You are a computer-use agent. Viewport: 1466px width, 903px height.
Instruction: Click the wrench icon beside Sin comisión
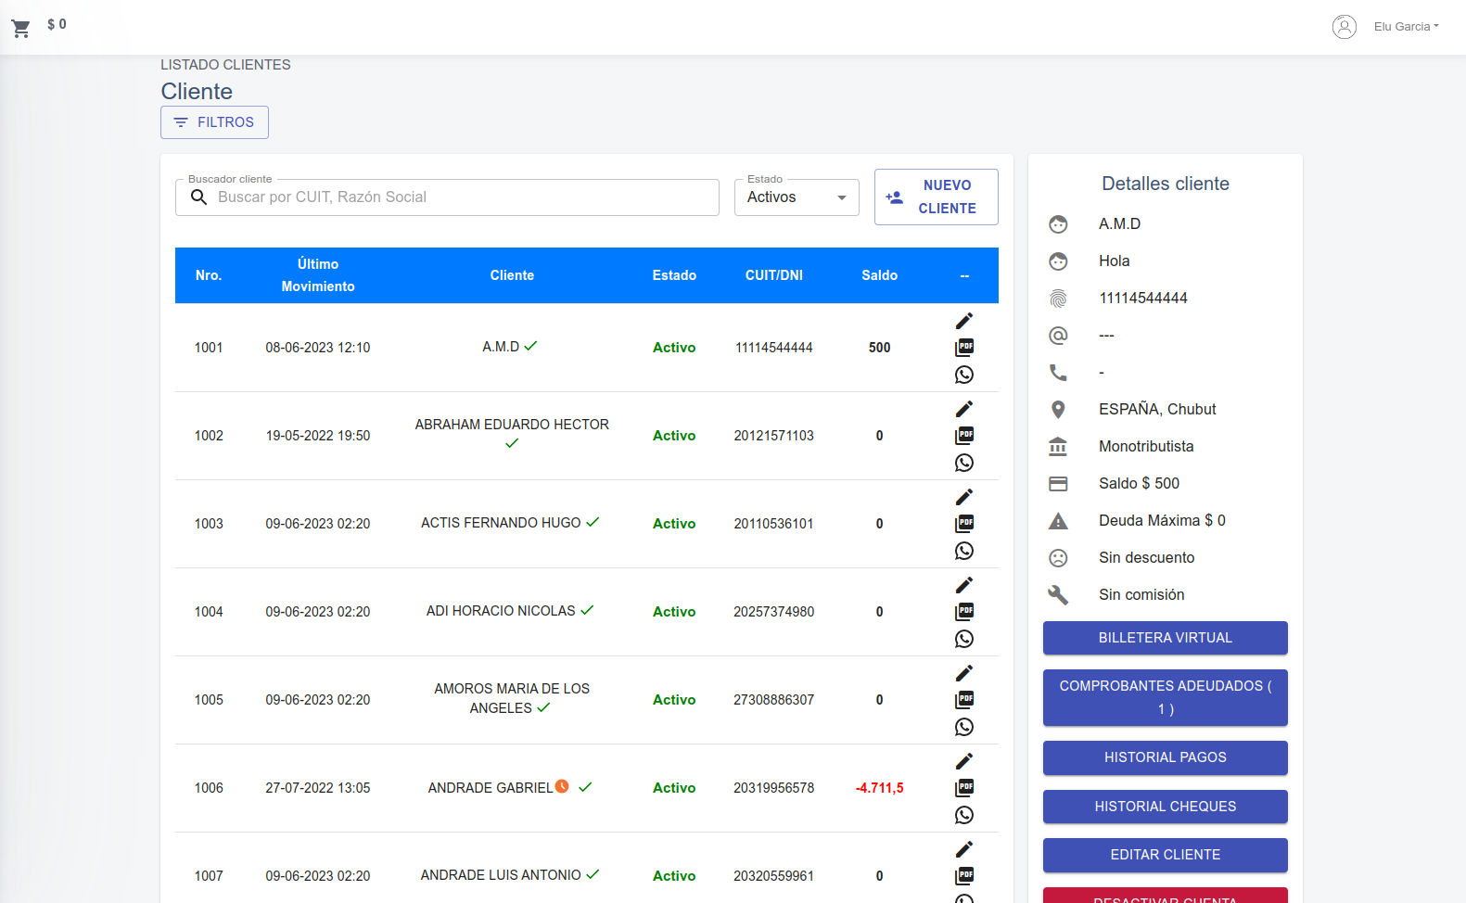point(1058,595)
